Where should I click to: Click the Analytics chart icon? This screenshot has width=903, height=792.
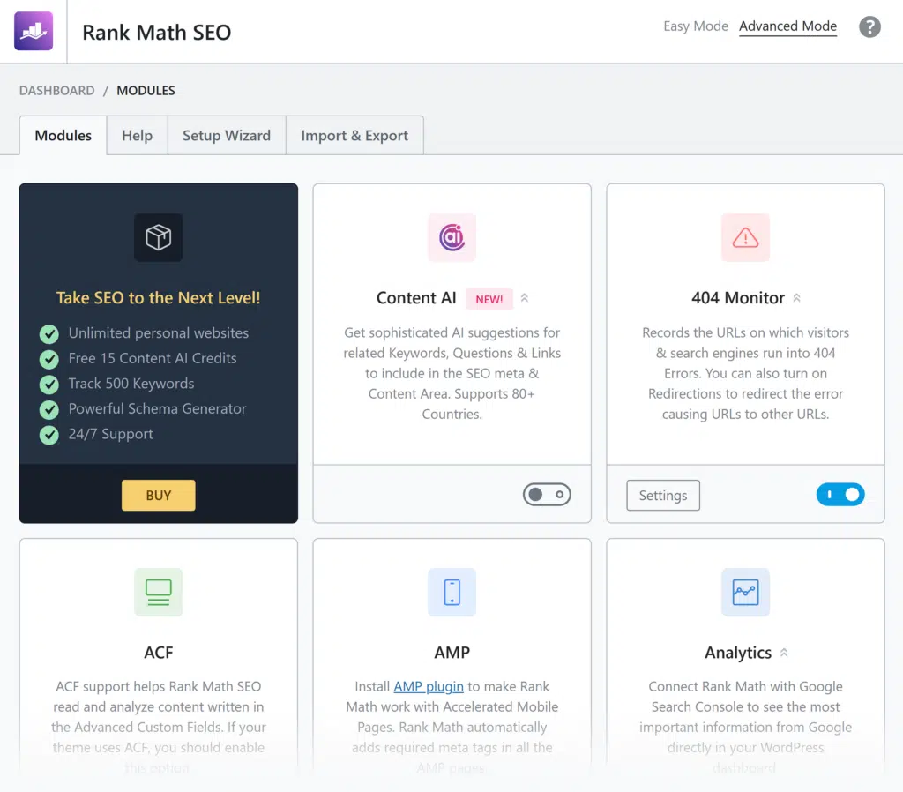pyautogui.click(x=745, y=592)
